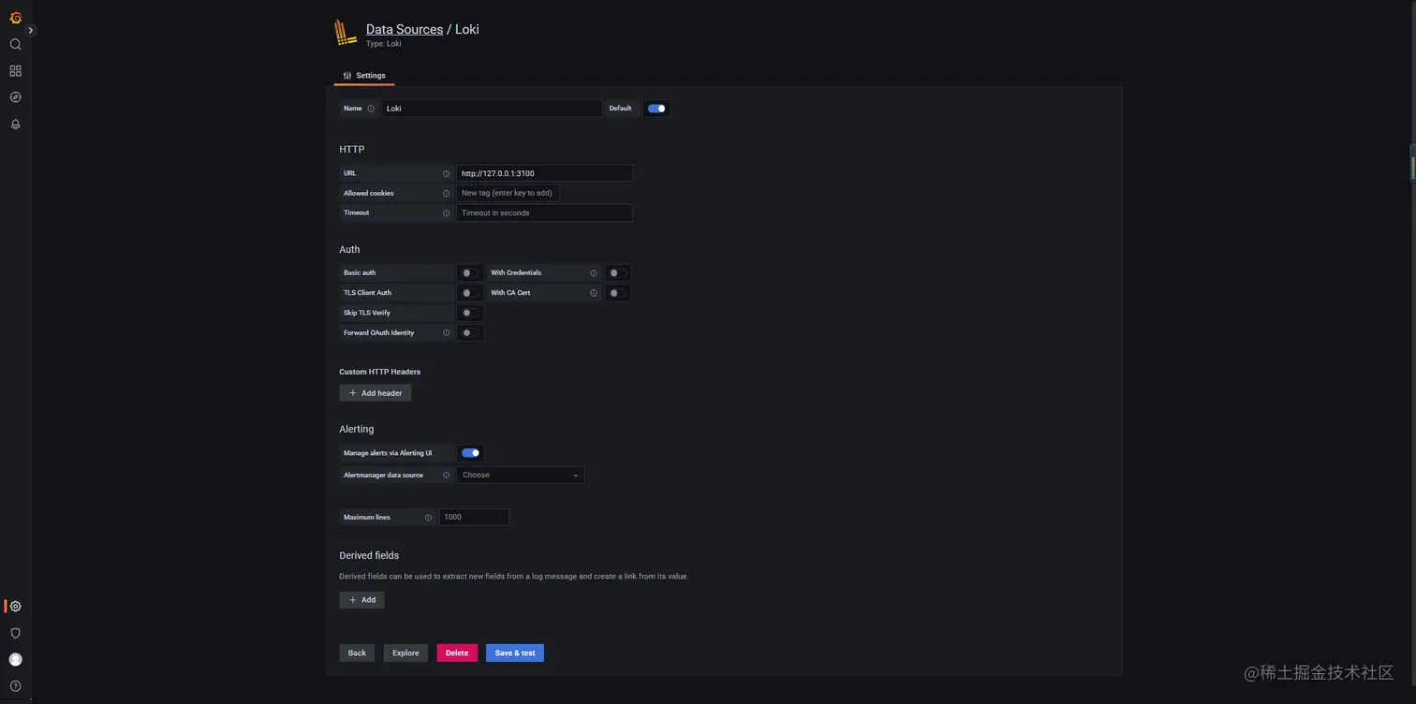
Task: Open the Grafana home logo
Action: coord(15,17)
